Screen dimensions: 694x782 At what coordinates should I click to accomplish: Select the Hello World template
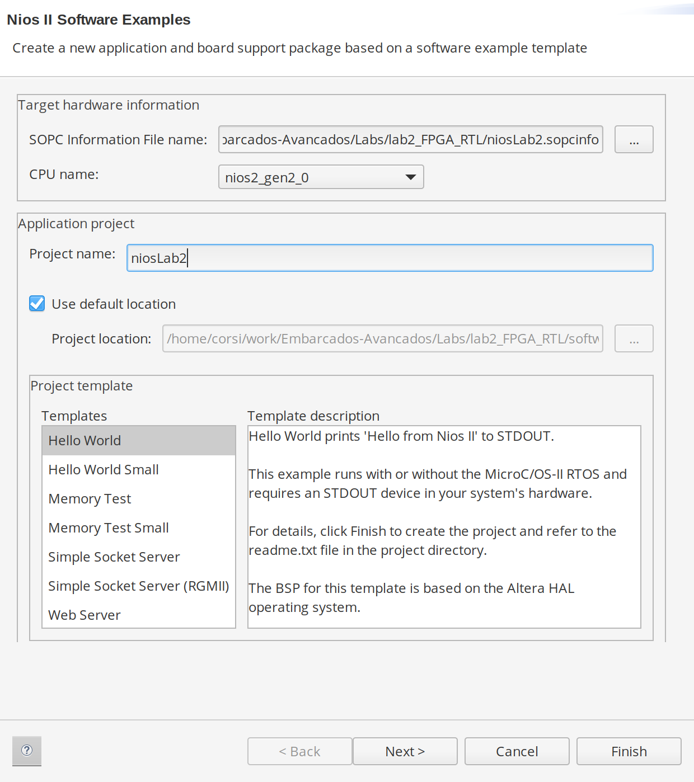(139, 441)
